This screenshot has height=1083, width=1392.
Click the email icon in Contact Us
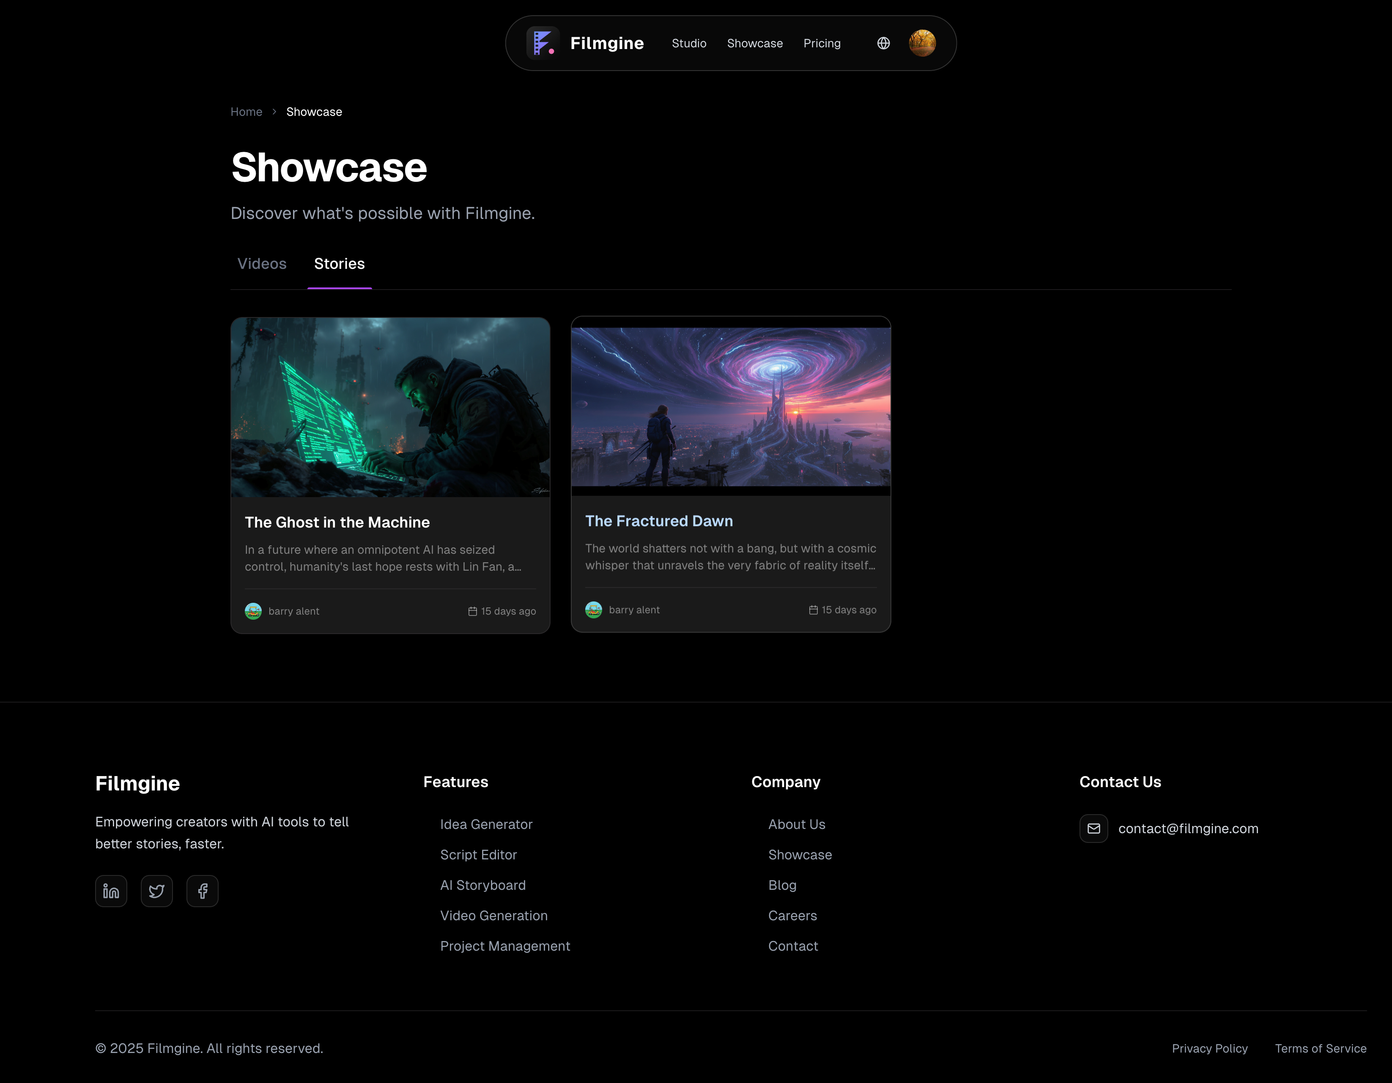point(1094,828)
